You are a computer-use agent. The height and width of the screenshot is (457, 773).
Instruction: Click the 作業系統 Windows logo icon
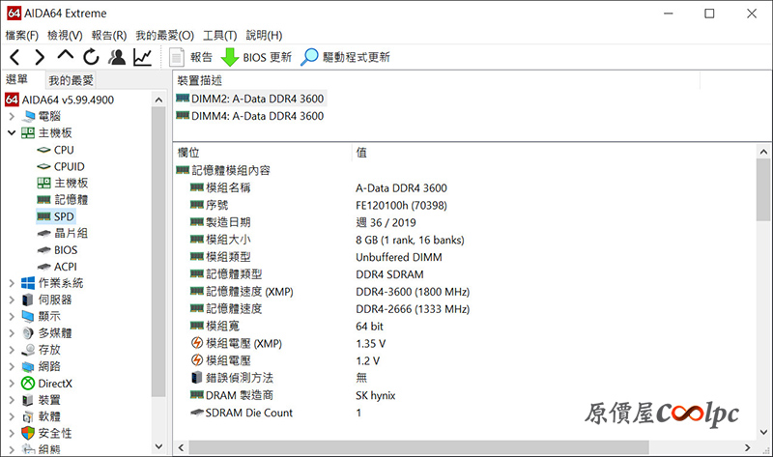[x=28, y=283]
